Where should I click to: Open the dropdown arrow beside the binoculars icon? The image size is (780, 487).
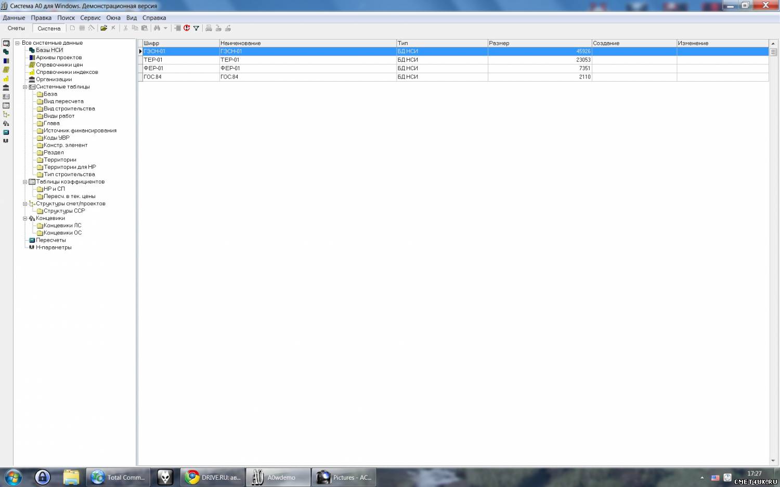[x=166, y=28]
